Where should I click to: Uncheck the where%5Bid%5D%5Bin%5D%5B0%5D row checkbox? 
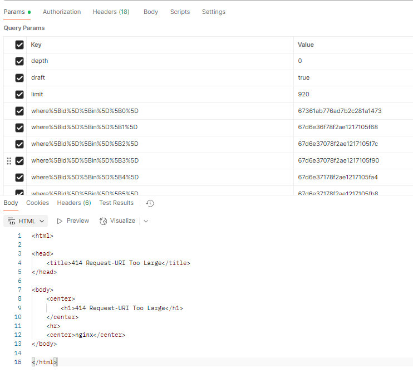click(19, 111)
